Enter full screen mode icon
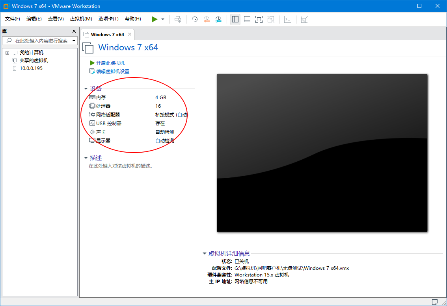 coord(259,19)
